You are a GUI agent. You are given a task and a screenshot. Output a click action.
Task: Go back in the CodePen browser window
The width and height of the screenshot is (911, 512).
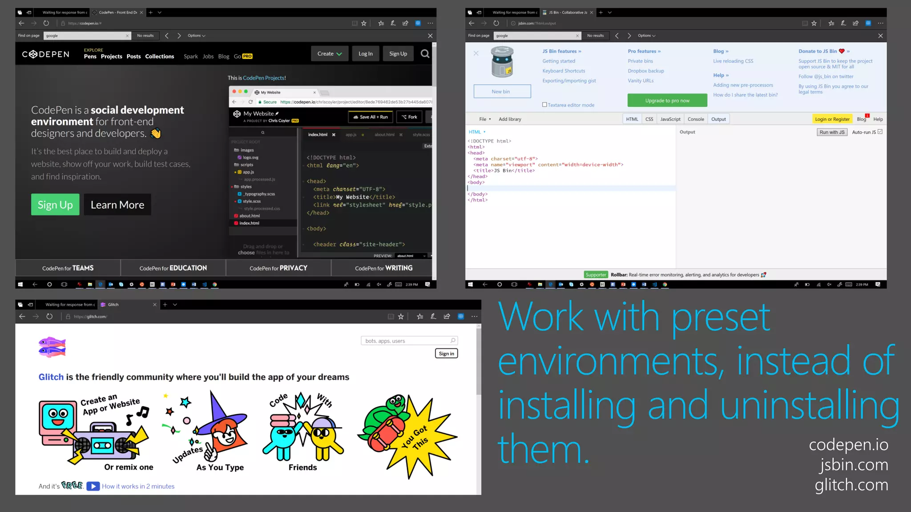[x=21, y=23]
